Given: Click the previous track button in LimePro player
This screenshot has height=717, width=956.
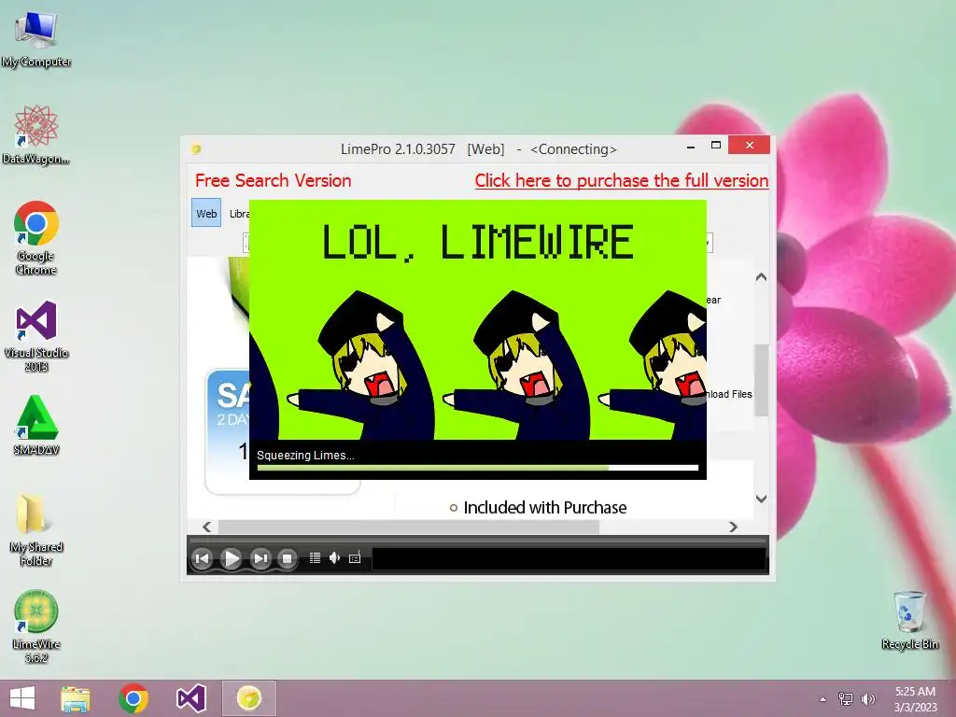Looking at the screenshot, I should tap(202, 558).
